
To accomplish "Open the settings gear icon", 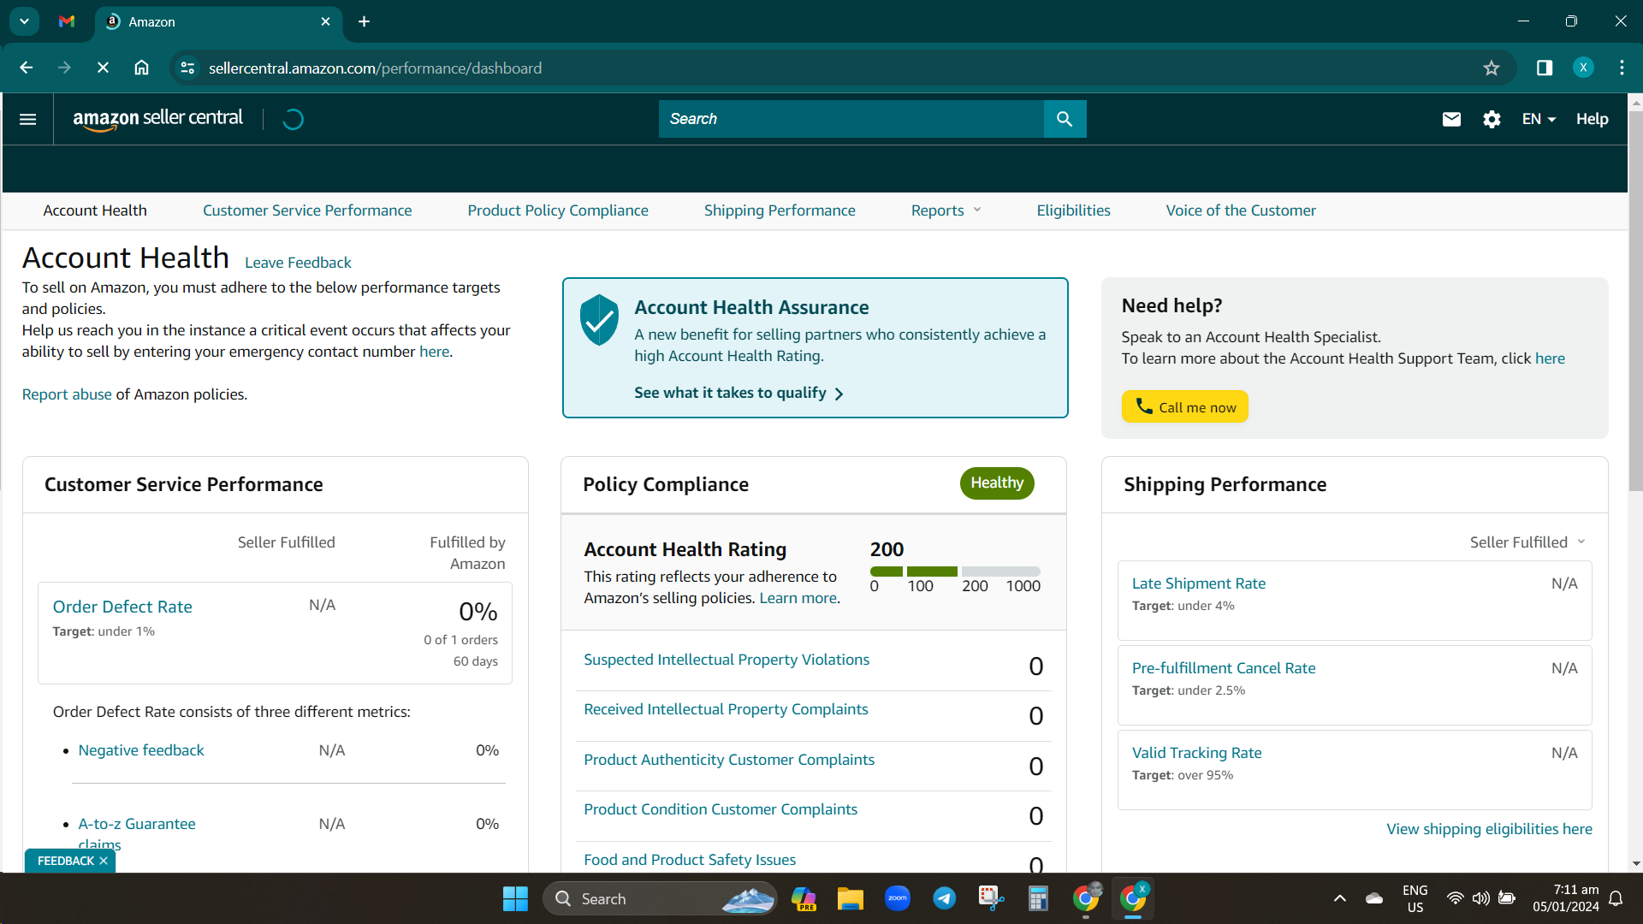I will coord(1492,119).
